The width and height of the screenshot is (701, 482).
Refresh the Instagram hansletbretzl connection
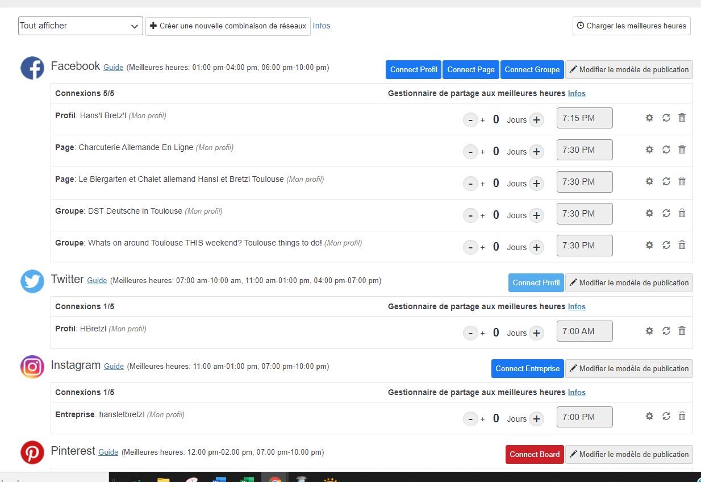[666, 416]
